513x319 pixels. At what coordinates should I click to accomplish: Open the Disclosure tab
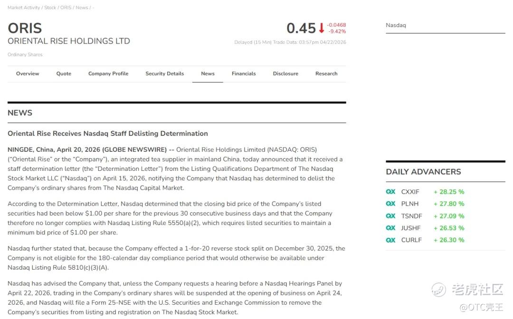click(x=285, y=74)
